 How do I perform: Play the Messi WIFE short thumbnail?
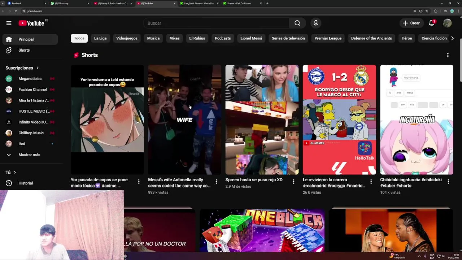pyautogui.click(x=184, y=120)
